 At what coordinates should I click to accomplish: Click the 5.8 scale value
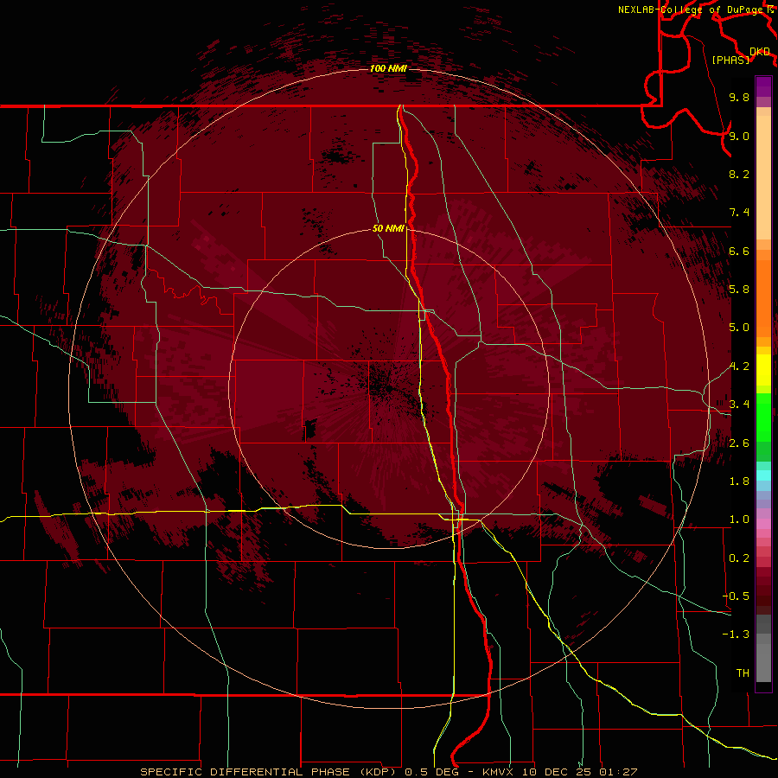pos(739,290)
